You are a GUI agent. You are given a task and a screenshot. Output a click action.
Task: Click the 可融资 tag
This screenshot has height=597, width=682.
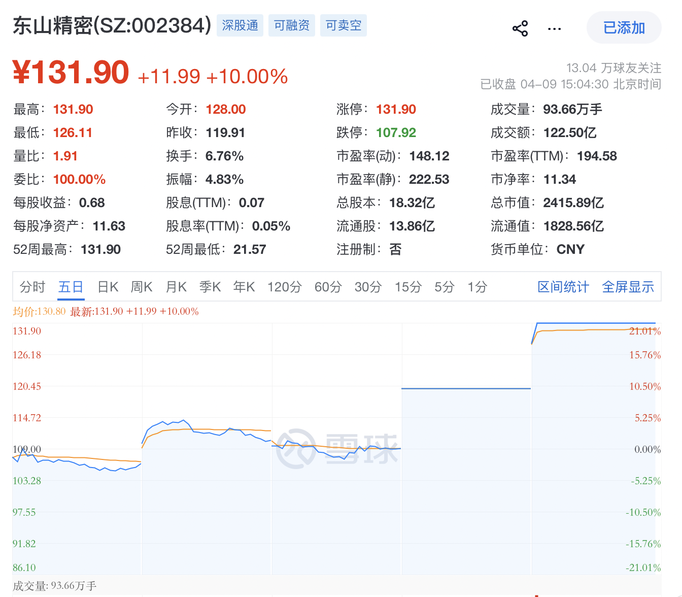292,25
